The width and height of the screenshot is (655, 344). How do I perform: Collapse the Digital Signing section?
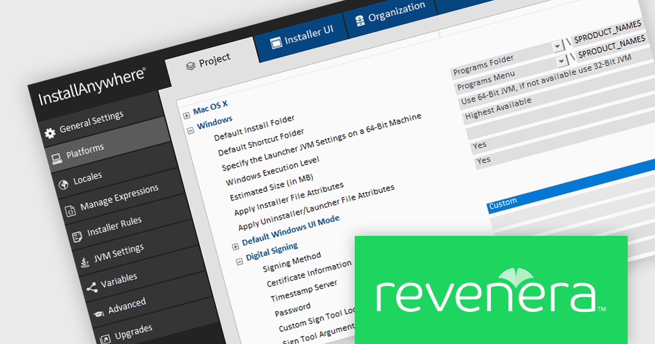coord(239,262)
